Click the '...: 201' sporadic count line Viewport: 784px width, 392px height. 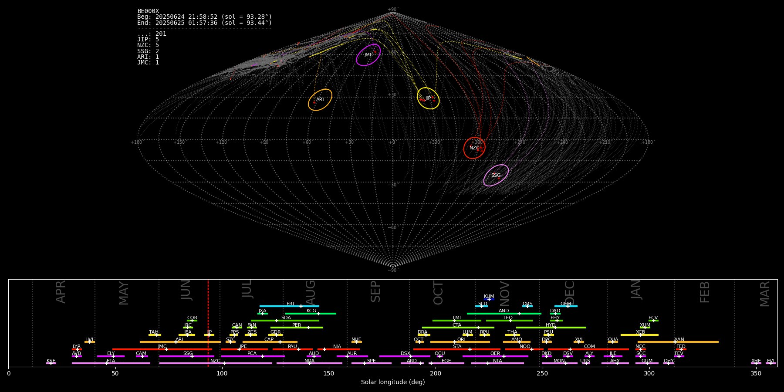click(x=152, y=34)
